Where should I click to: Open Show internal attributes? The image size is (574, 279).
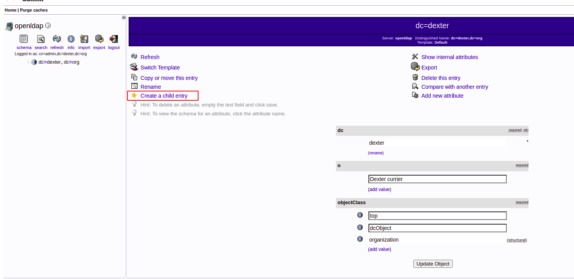coord(449,57)
